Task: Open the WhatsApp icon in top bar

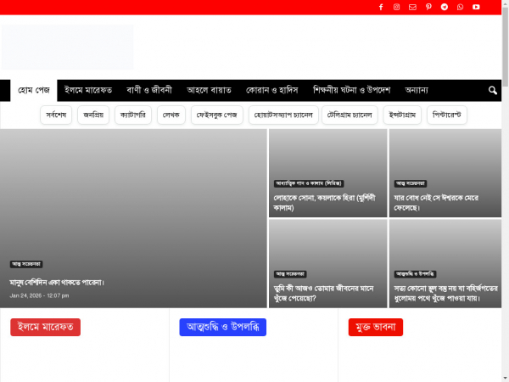Action: point(460,8)
